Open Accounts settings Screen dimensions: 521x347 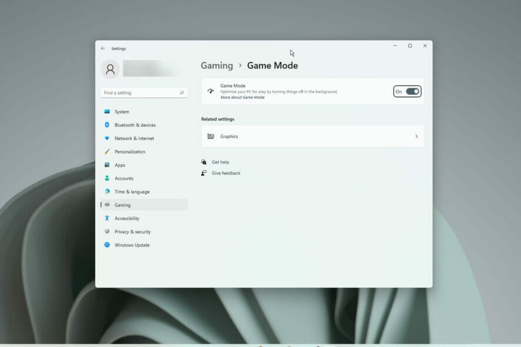pos(124,178)
